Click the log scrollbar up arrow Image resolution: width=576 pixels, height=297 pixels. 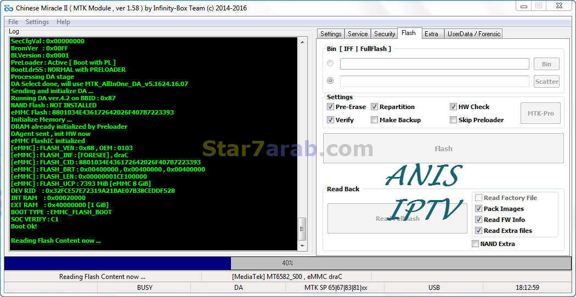(x=302, y=42)
